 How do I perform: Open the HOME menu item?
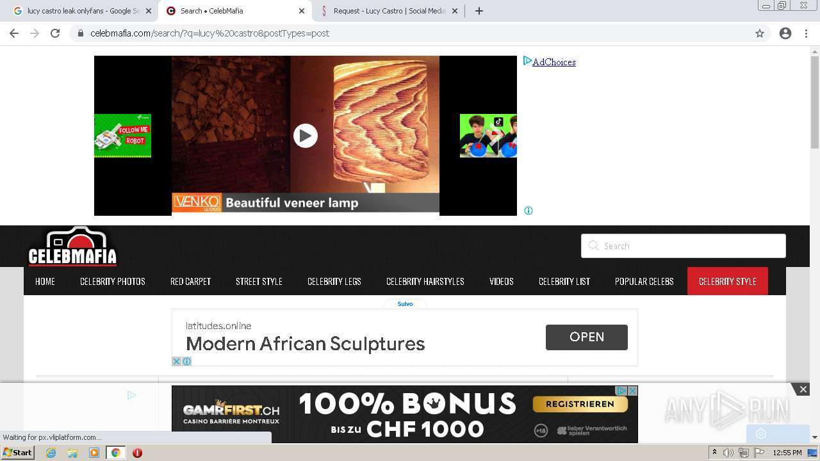(x=45, y=281)
